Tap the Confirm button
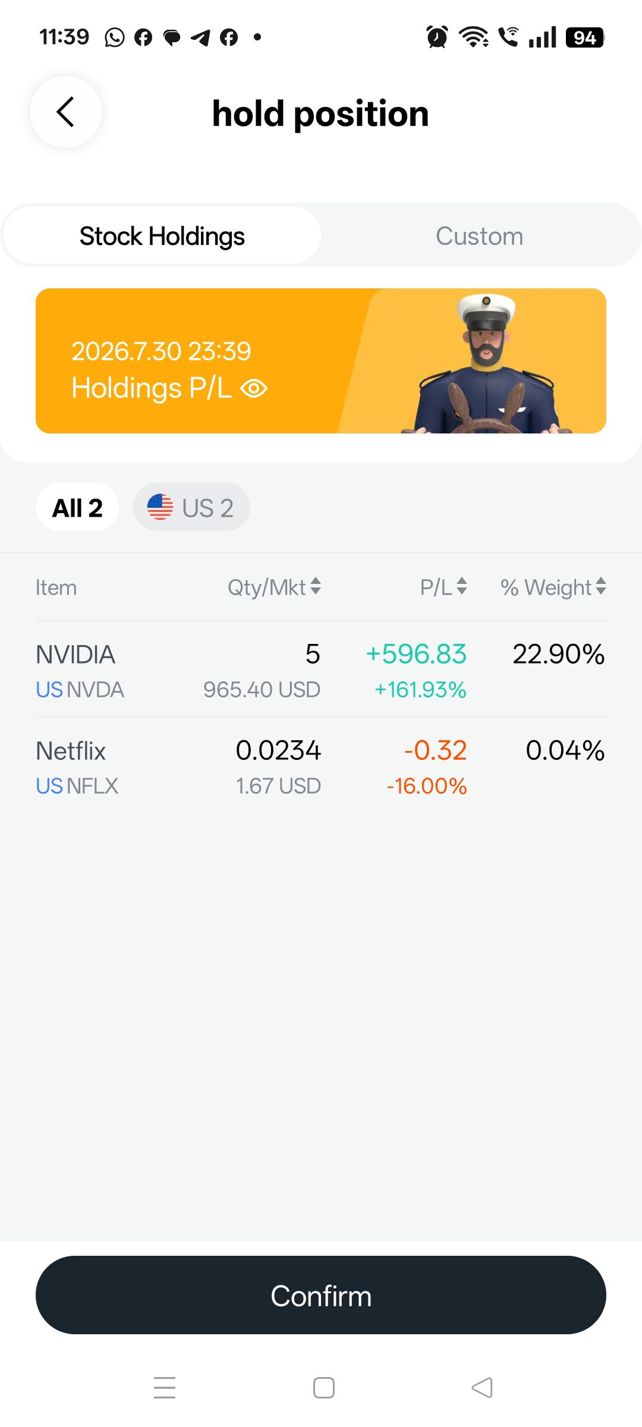This screenshot has width=642, height=1427. (x=321, y=1295)
